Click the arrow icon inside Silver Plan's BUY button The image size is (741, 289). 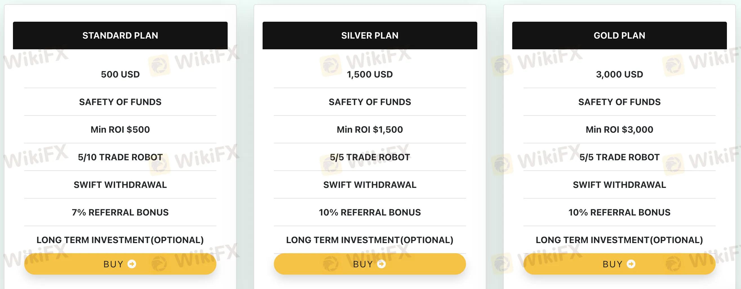click(x=381, y=264)
